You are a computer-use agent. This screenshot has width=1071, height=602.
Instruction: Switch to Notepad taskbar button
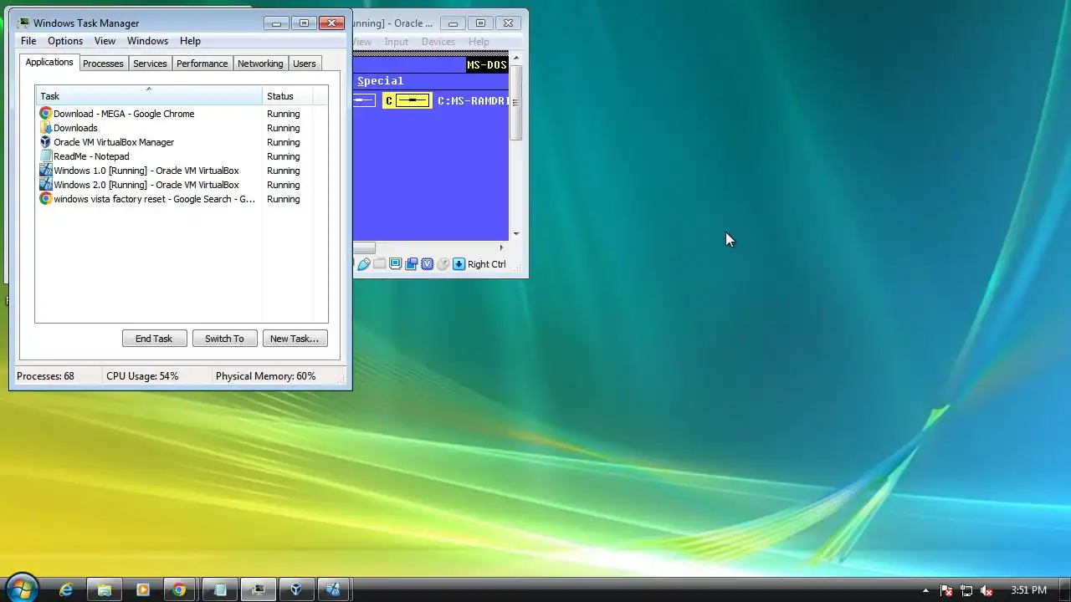(220, 589)
